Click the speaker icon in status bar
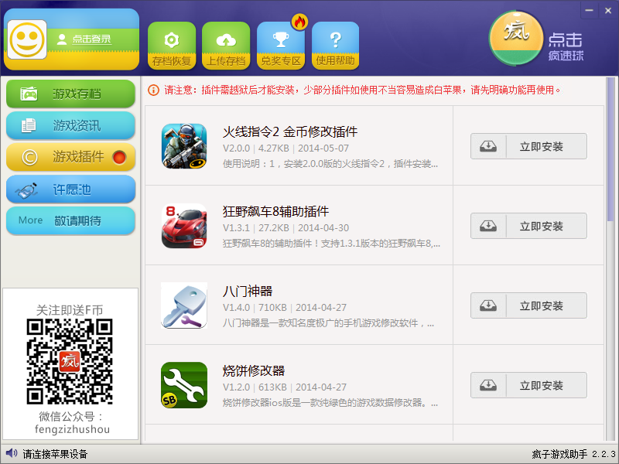Viewport: 619px width, 464px height. [x=12, y=453]
